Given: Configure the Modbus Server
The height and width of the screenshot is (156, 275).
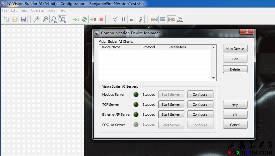Looking at the screenshot, I should click(x=200, y=95).
